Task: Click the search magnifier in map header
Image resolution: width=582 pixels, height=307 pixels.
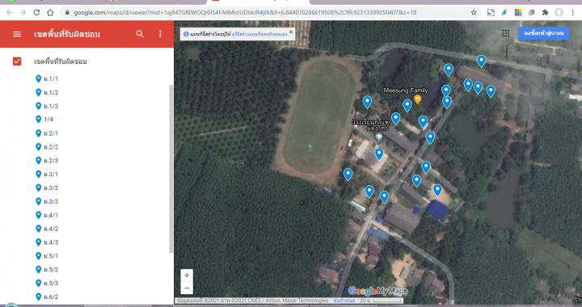Action: (140, 34)
